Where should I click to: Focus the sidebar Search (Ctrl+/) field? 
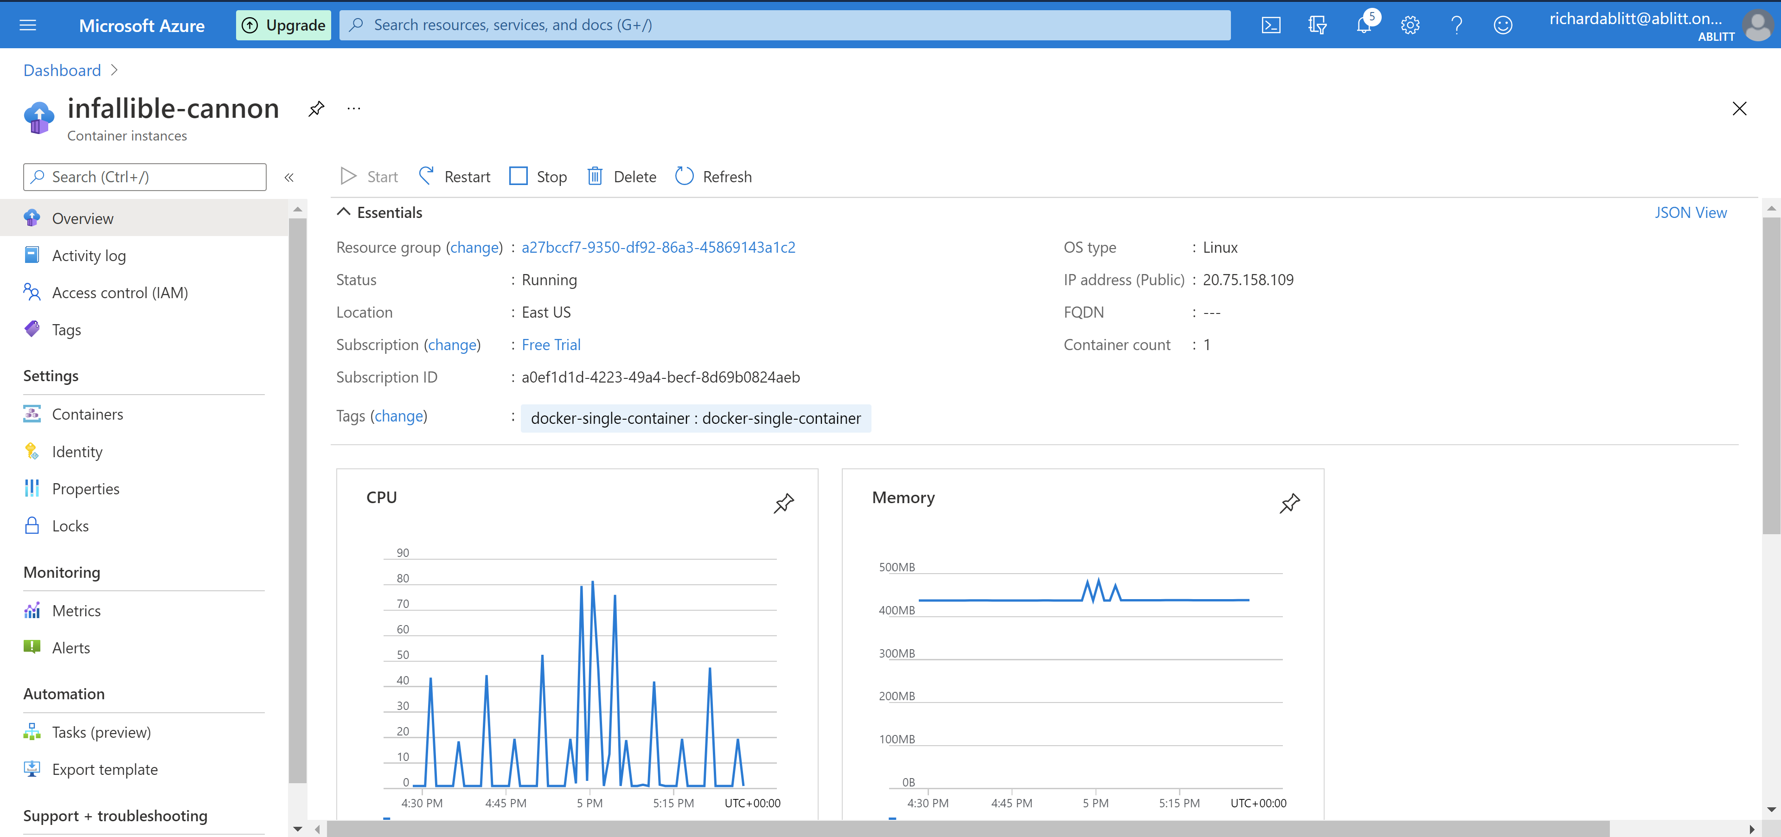tap(145, 177)
